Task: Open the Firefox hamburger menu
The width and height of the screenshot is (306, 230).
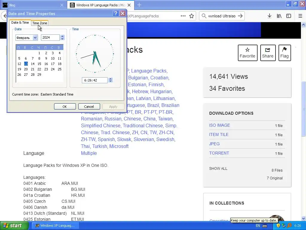Action: click(x=300, y=16)
